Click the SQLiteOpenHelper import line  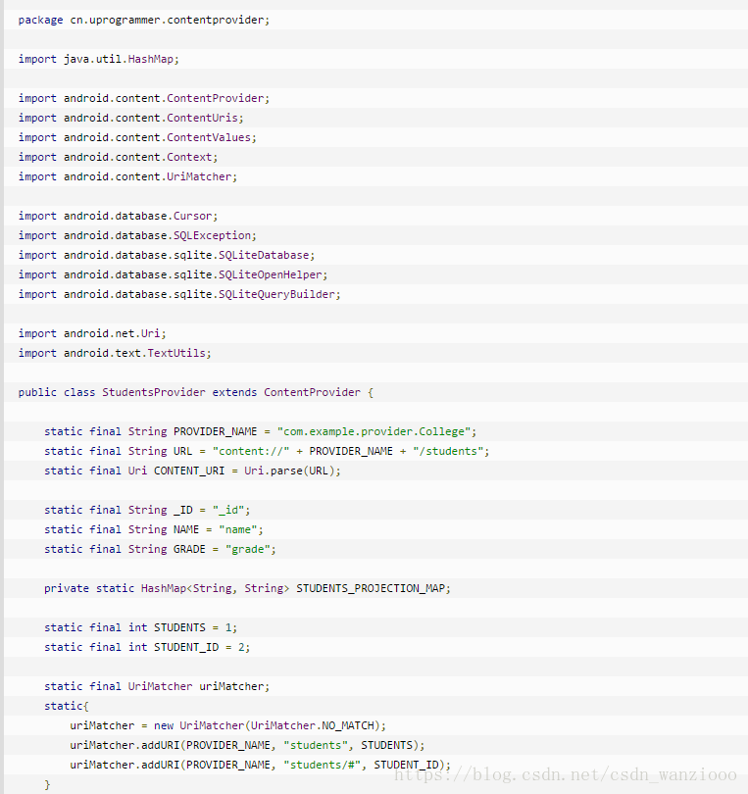[x=173, y=275]
